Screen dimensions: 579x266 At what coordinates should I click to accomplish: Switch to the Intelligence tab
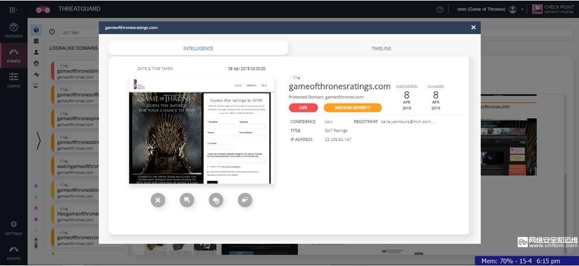(198, 48)
